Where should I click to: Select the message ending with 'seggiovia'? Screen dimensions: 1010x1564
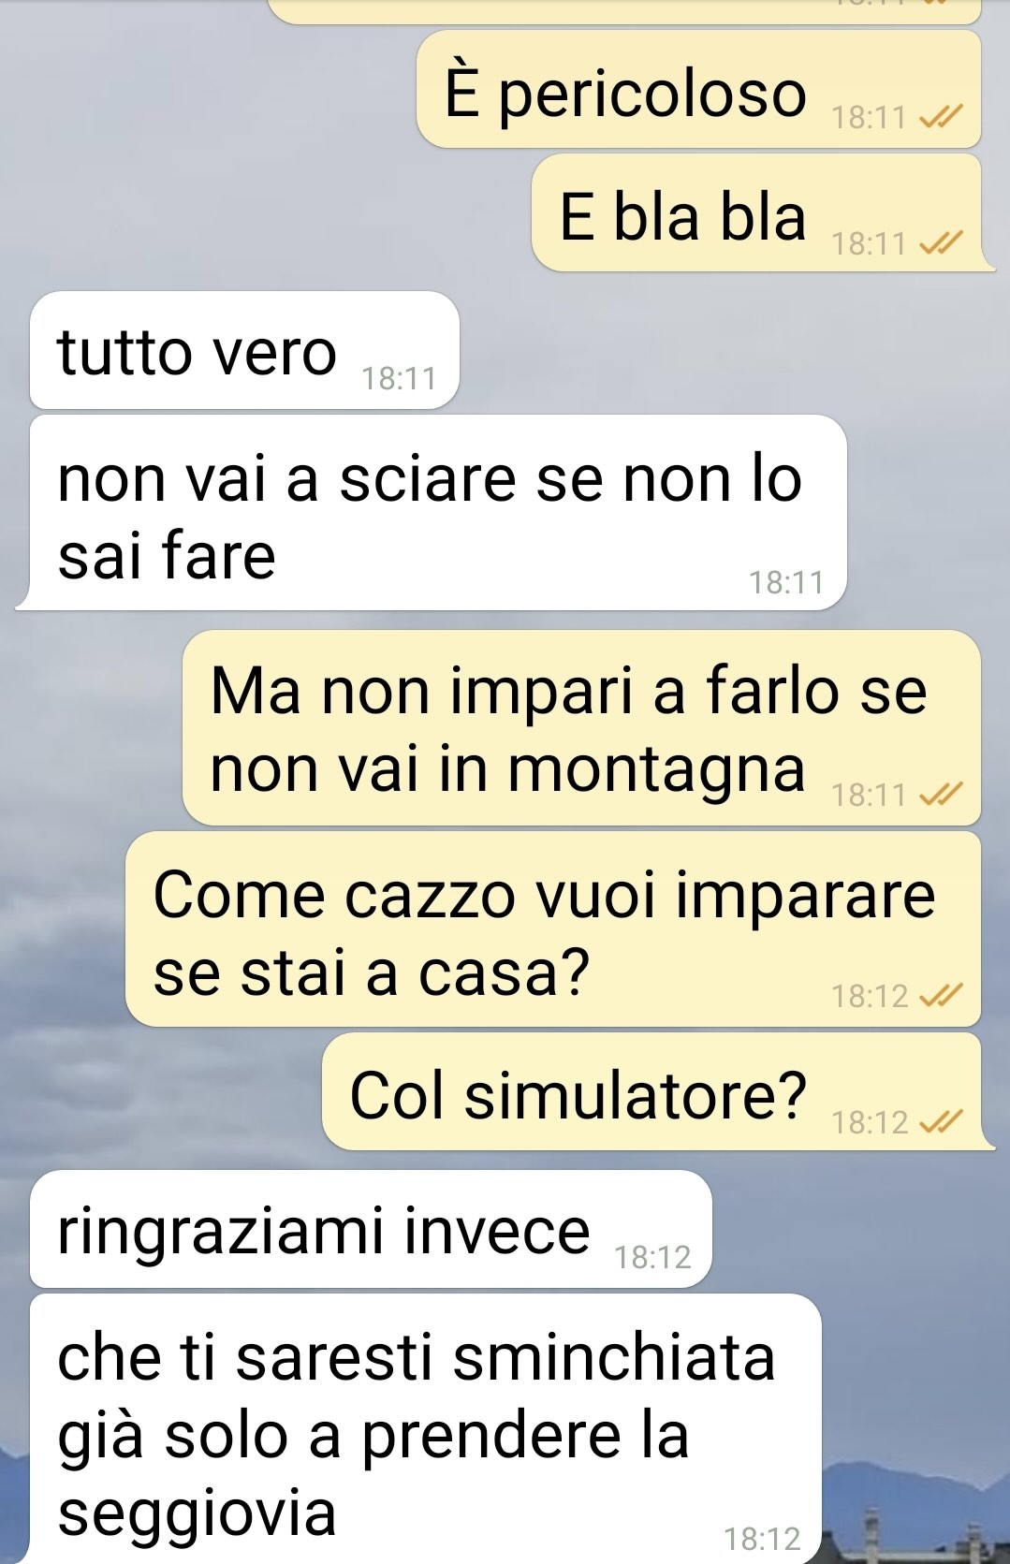click(x=425, y=1429)
